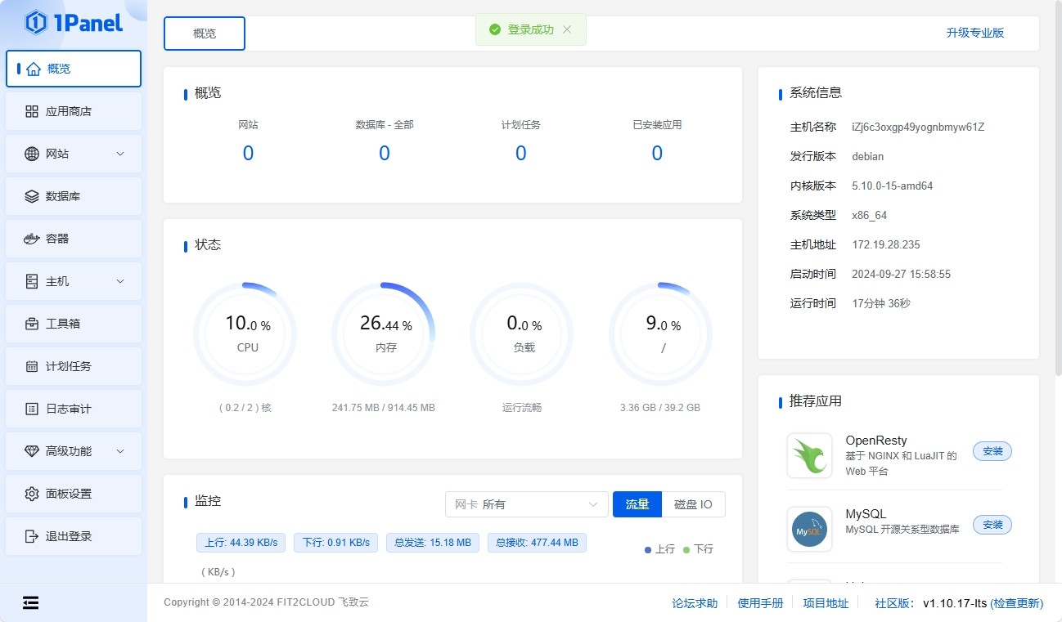Click the 1Panel logo icon
This screenshot has width=1062, height=622.
36,23
